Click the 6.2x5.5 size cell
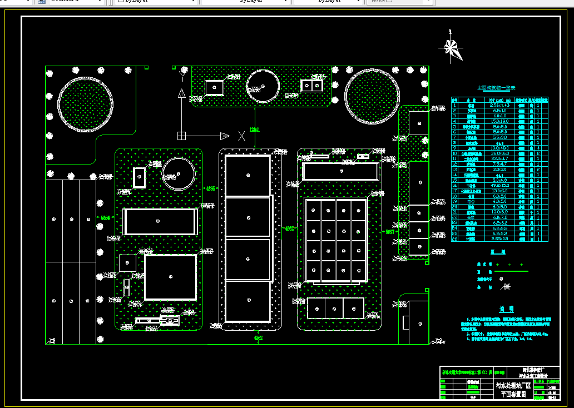Screen dimensions: 574x408 coord(499,228)
